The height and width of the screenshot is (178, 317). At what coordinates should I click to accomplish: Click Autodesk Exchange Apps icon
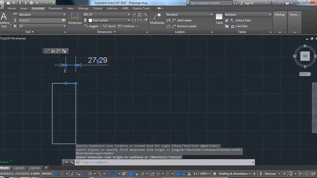point(270,3)
